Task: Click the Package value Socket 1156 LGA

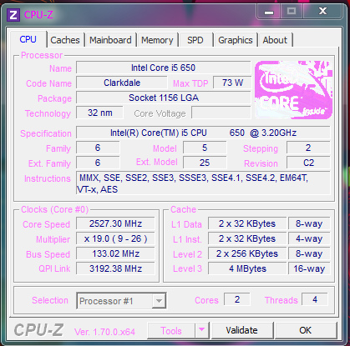Action: point(164,98)
